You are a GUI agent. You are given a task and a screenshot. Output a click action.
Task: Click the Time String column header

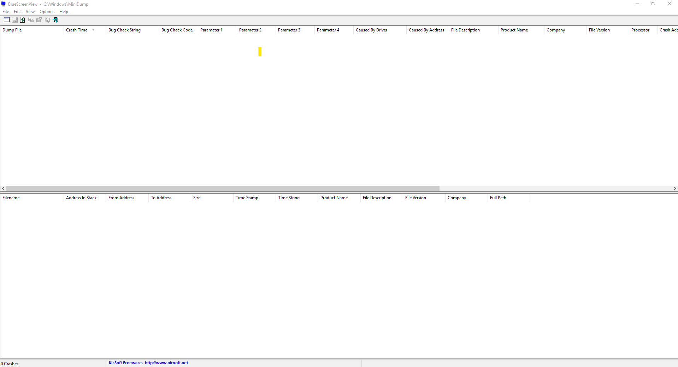click(297, 198)
